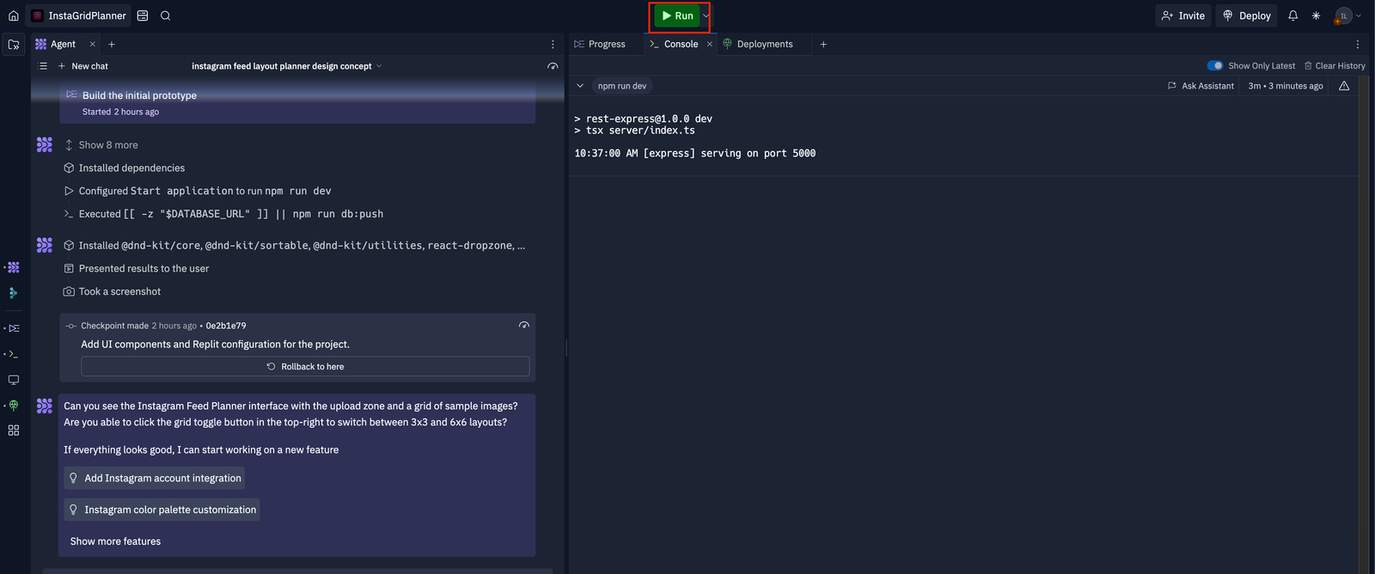Toggle the theme sun icon
Screen dimensions: 1375x574
[1316, 15]
